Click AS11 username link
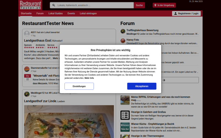 (34, 32)
